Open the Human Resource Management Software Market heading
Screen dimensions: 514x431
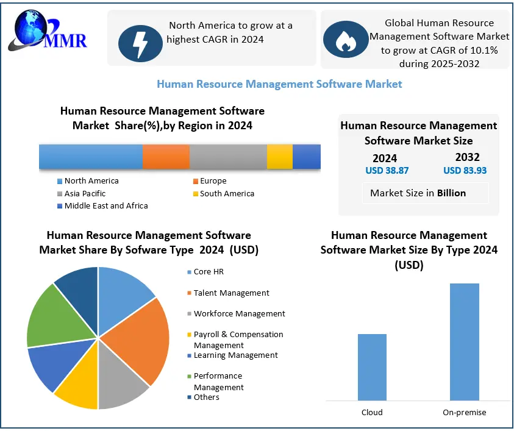coord(279,84)
